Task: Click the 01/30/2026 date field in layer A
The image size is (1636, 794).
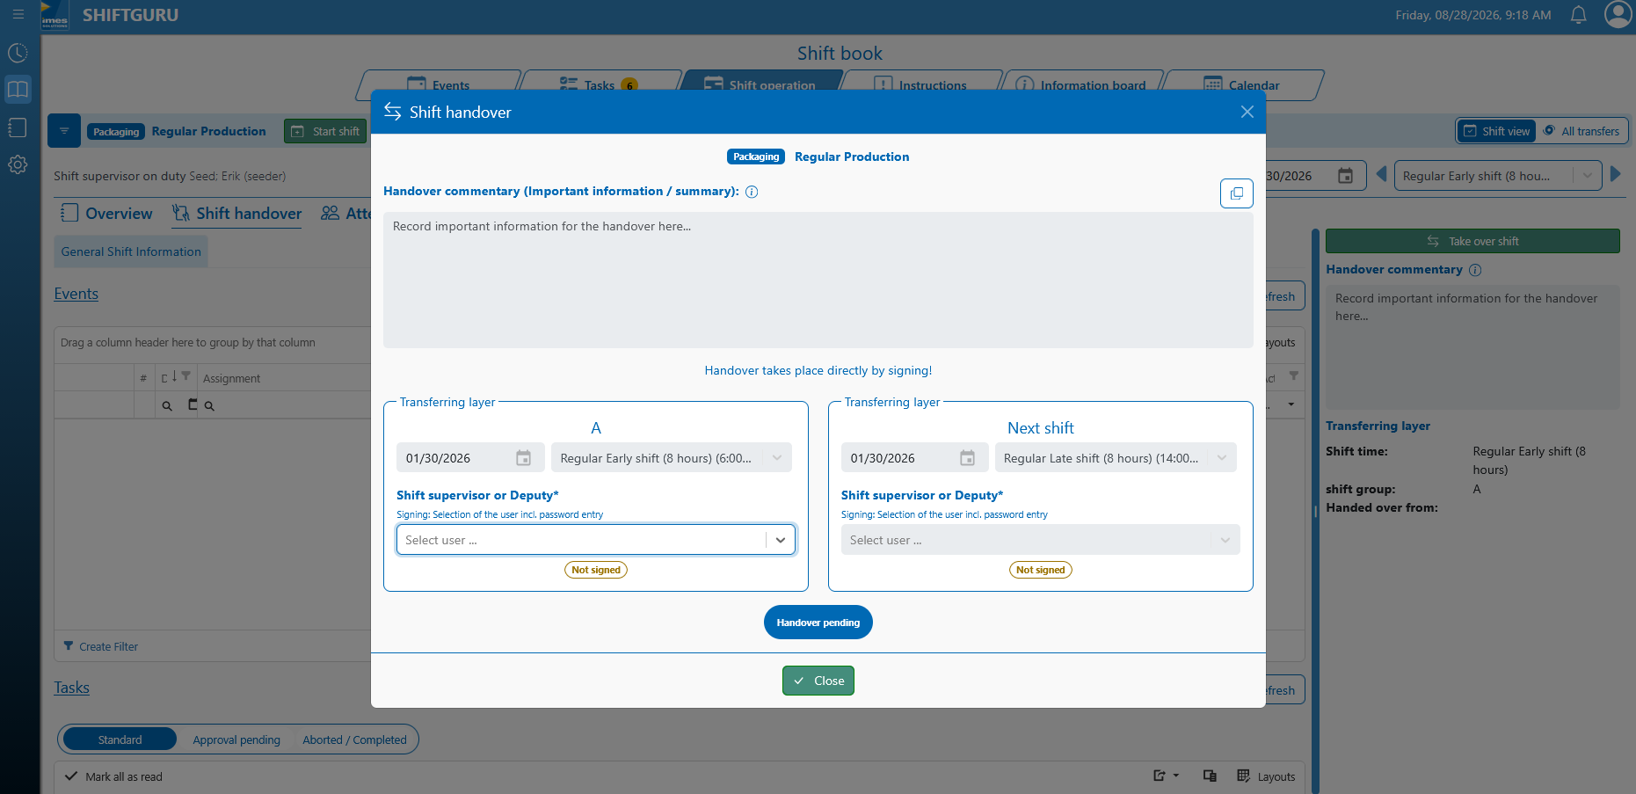Action: coord(470,458)
